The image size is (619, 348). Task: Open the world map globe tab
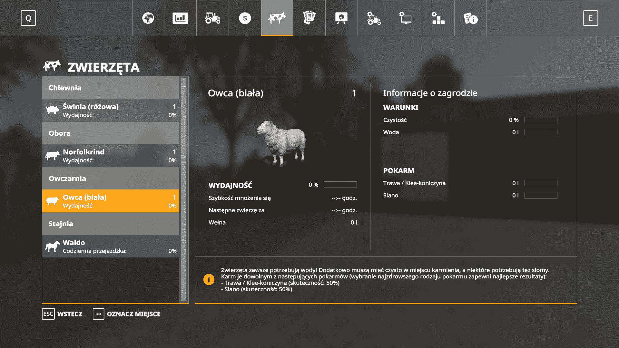pyautogui.click(x=148, y=18)
